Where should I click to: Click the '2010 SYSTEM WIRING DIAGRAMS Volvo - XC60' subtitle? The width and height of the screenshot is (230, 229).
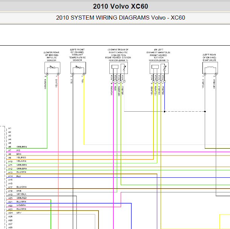pyautogui.click(x=120, y=18)
